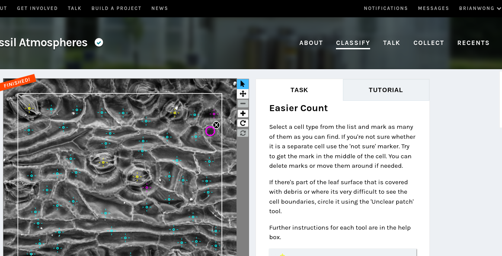Open MESSAGES
502x256 pixels.
point(434,8)
